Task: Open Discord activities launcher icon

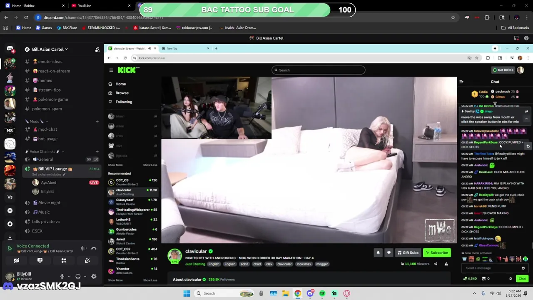Action: (x=64, y=260)
